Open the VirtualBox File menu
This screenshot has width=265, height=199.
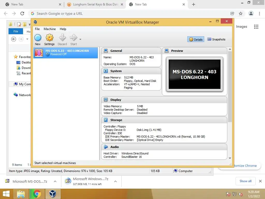point(37,29)
